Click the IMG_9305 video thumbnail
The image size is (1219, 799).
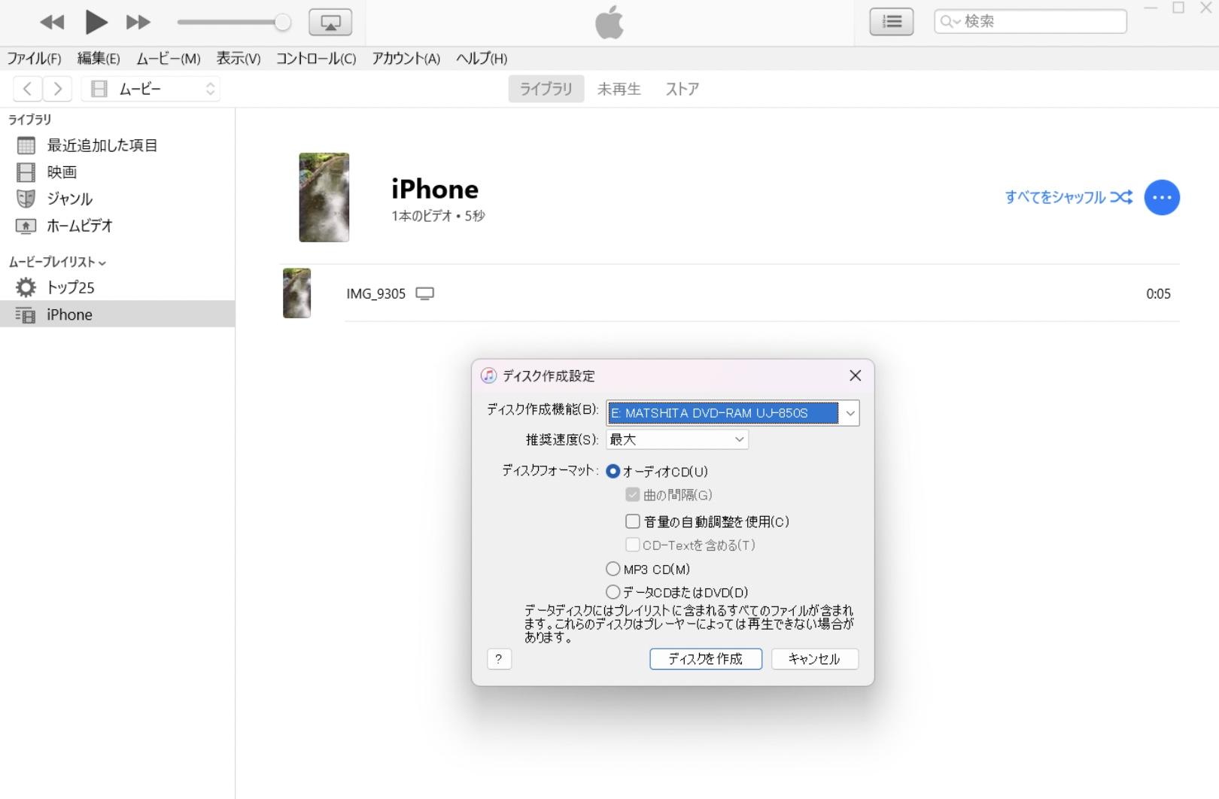coord(296,293)
